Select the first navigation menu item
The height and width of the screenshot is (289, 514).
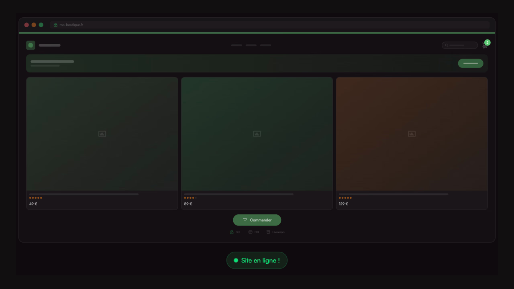point(237,45)
